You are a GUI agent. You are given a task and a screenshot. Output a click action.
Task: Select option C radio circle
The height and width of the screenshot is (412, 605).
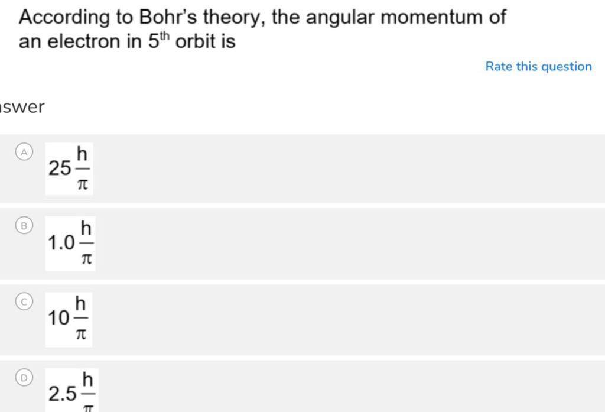tap(24, 302)
